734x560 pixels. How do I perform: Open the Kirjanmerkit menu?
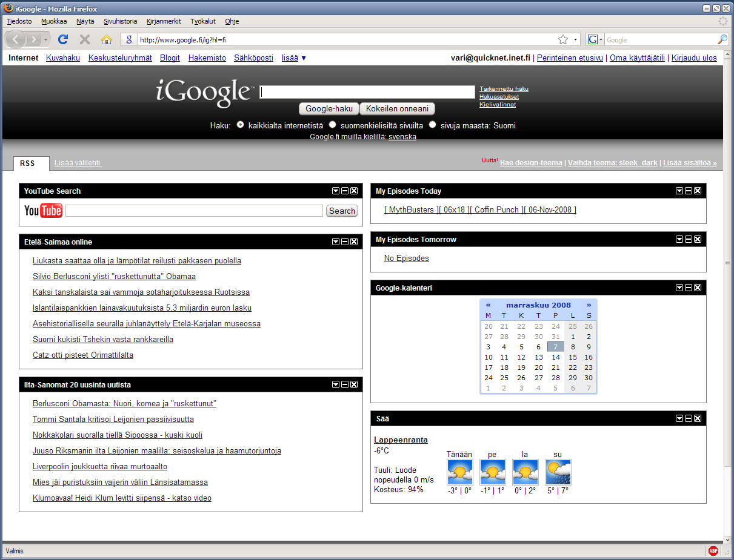click(164, 21)
